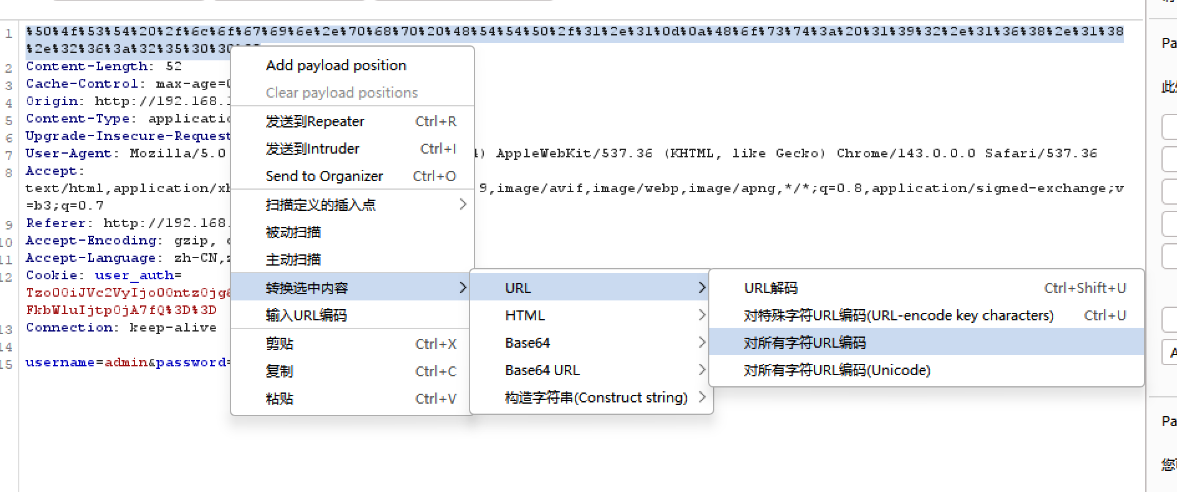This screenshot has width=1177, height=492.
Task: Open the 转换选中内容 submenu item
Action: pos(352,287)
